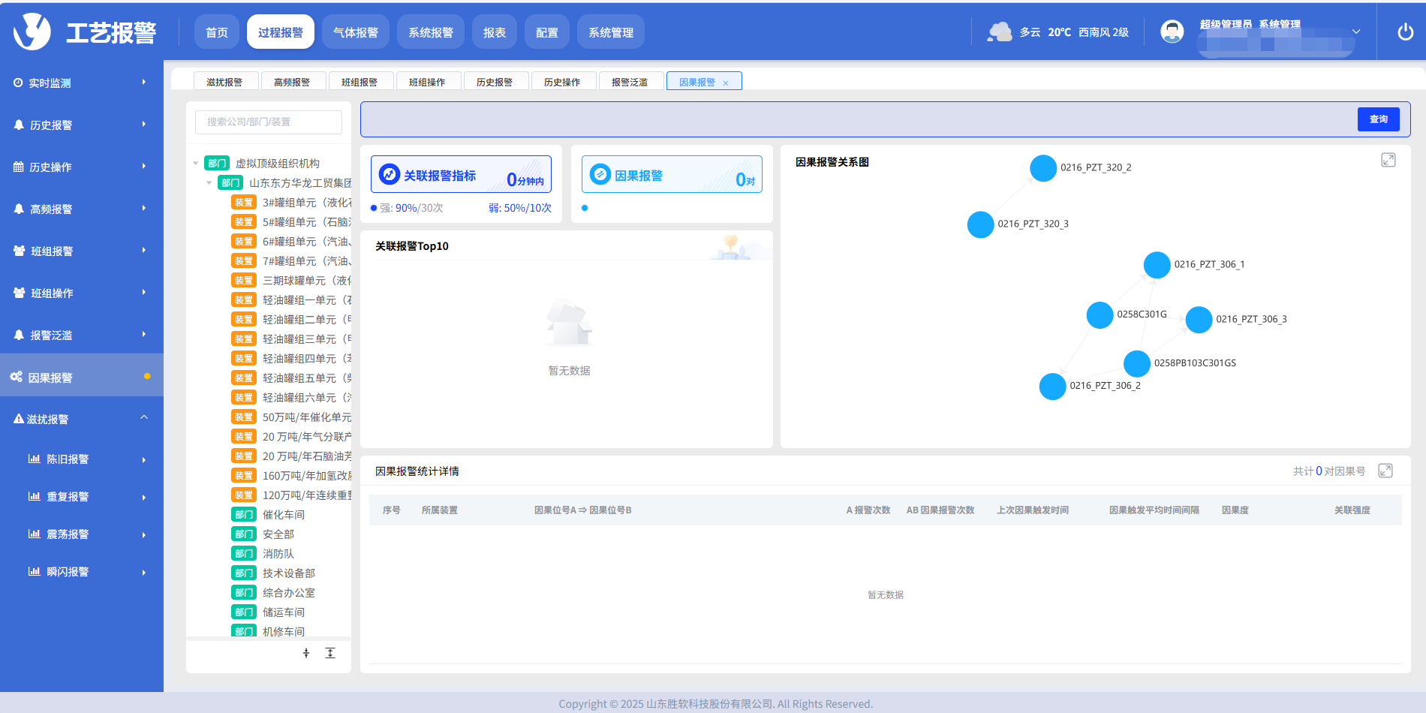Click the tree collapse-all icon
This screenshot has width=1426, height=713.
pyautogui.click(x=306, y=653)
